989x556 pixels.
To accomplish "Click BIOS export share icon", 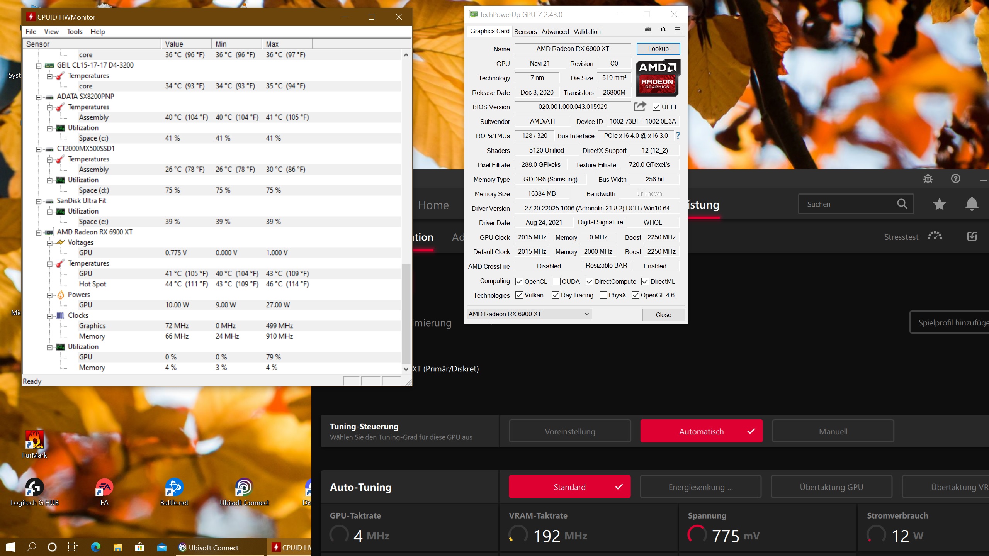I will pyautogui.click(x=640, y=107).
